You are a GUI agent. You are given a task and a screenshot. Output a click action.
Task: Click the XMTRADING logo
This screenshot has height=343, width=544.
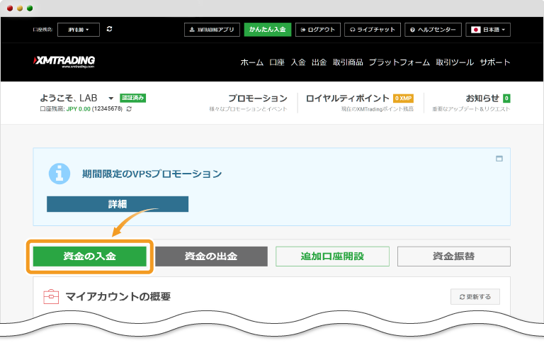coord(64,62)
